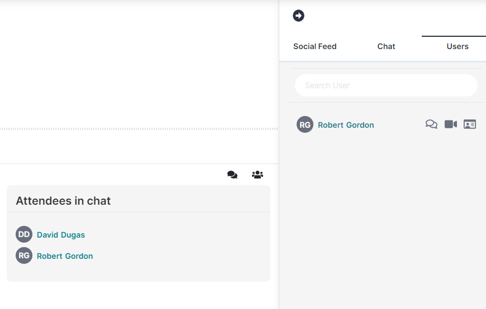Toggle the attendees group icon
This screenshot has width=486, height=309.
click(258, 175)
